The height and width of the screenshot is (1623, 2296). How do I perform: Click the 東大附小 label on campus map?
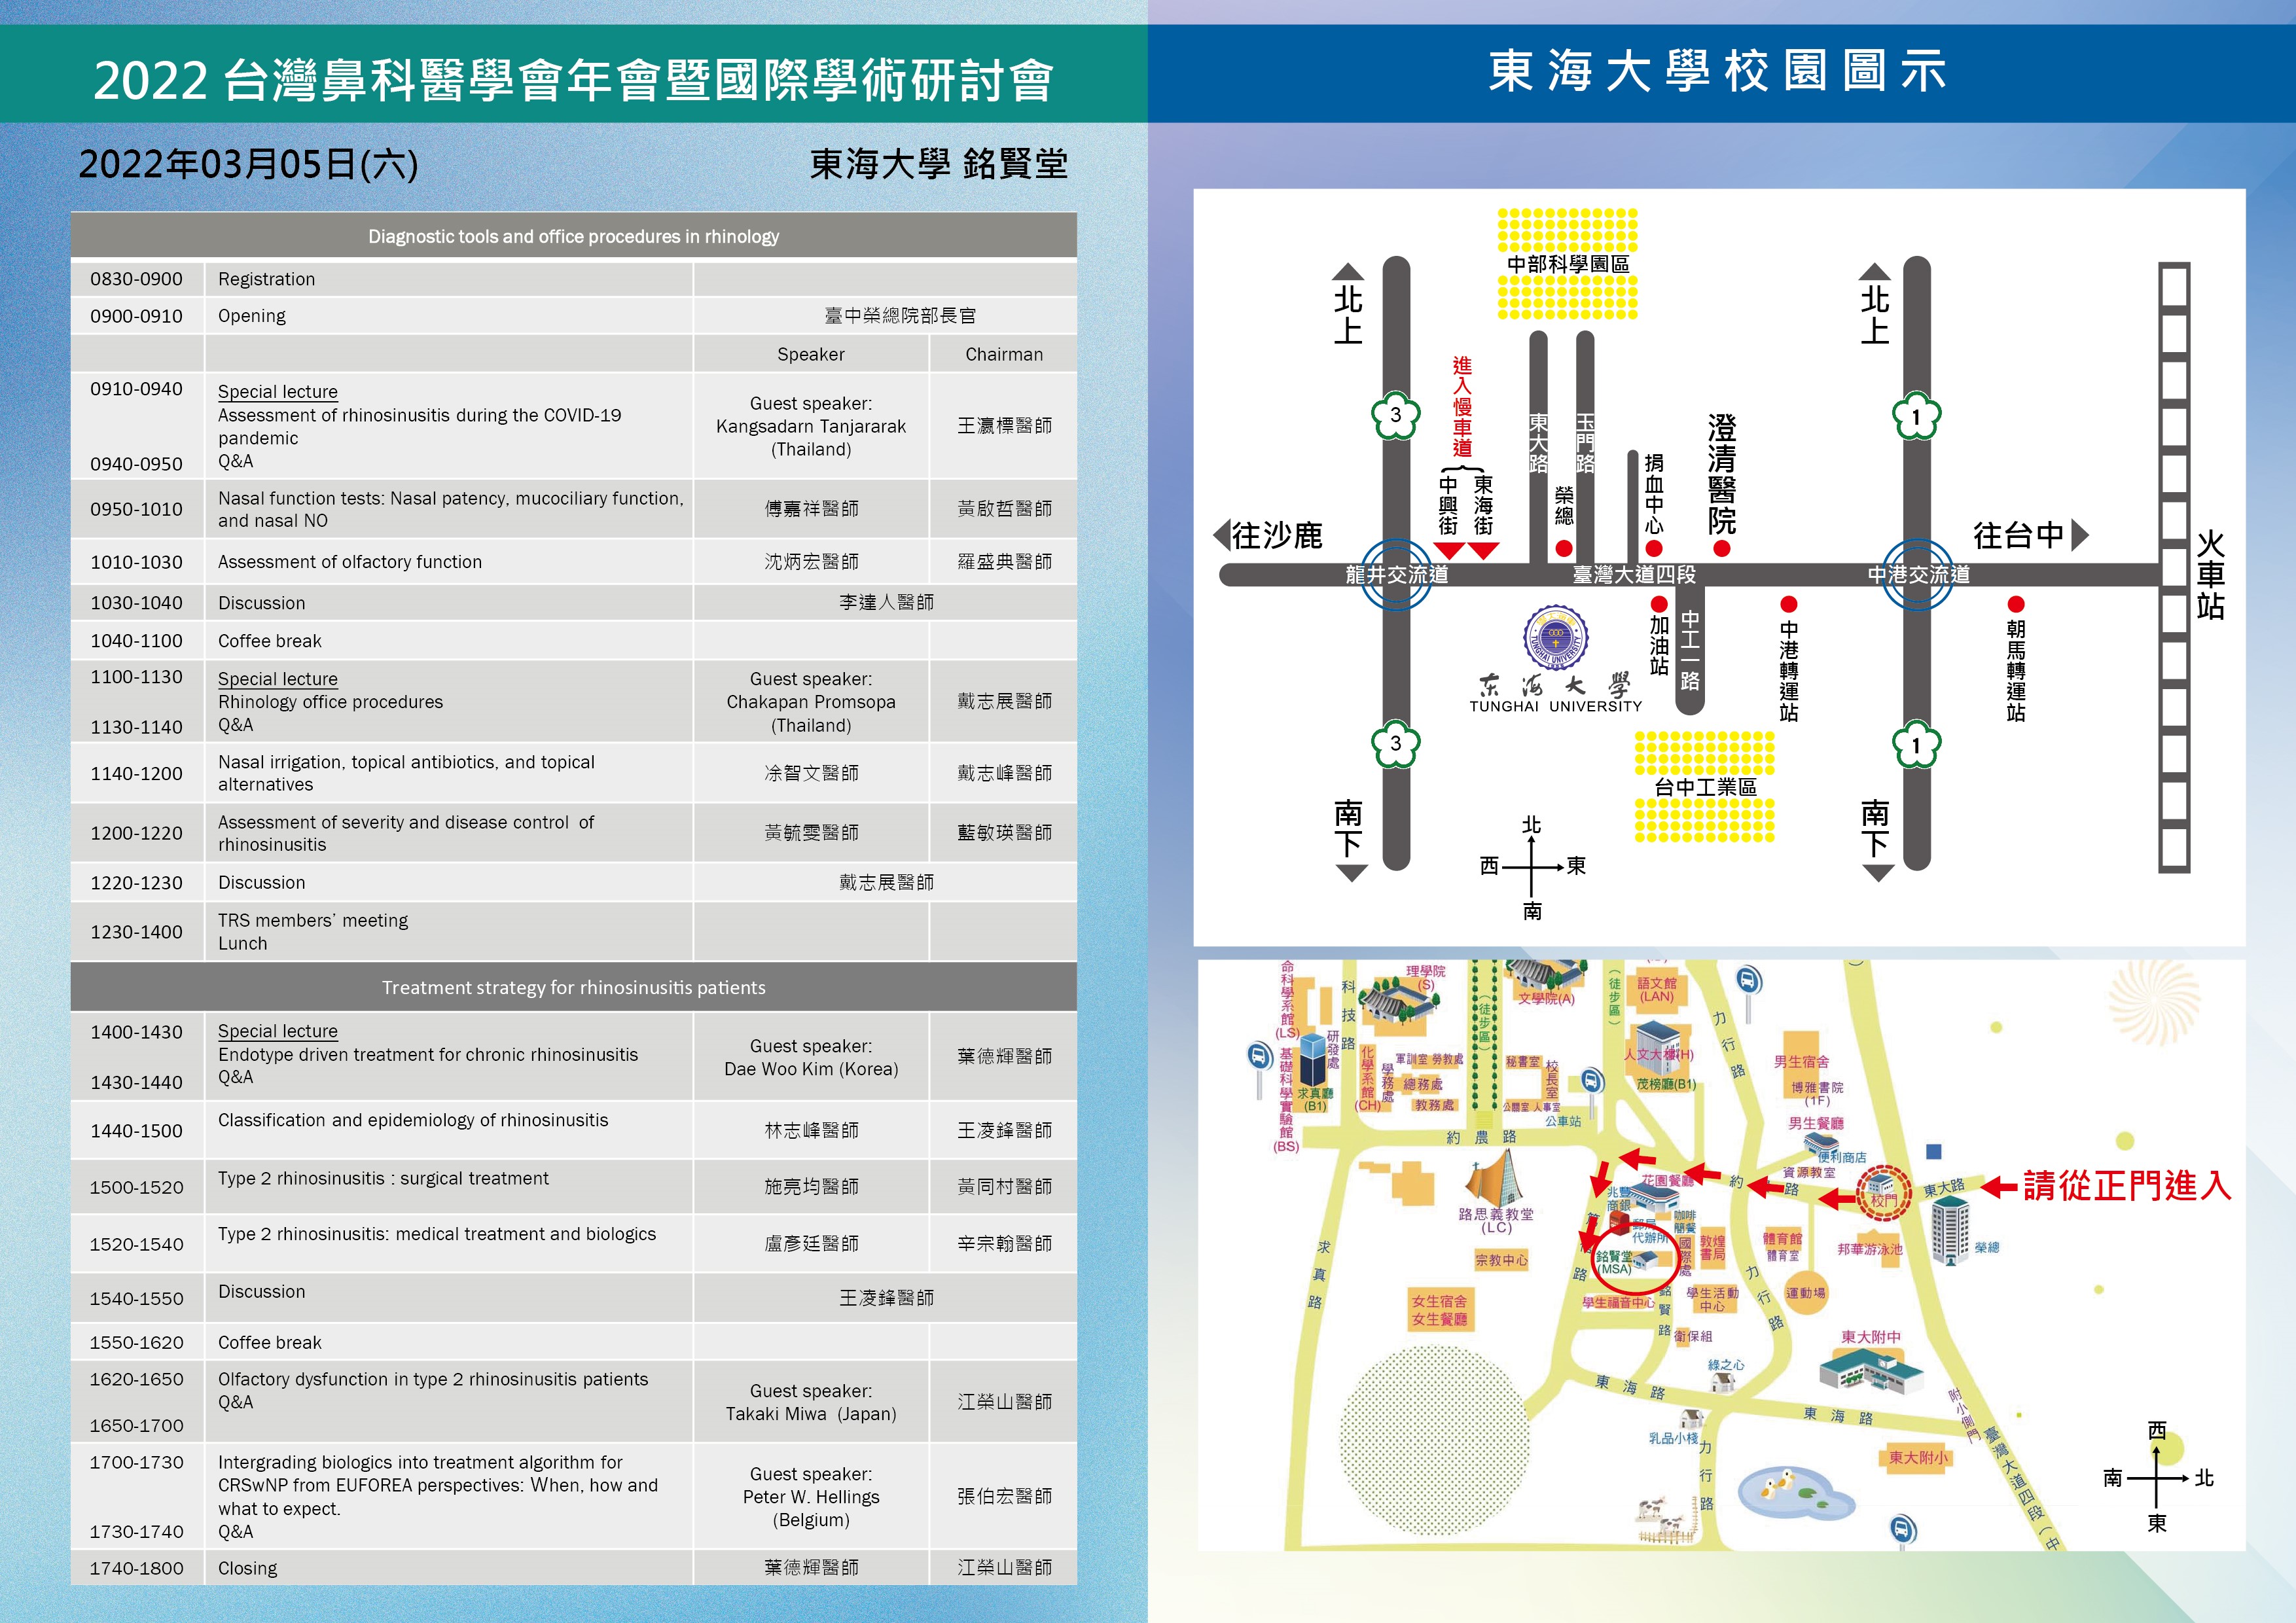1918,1457
